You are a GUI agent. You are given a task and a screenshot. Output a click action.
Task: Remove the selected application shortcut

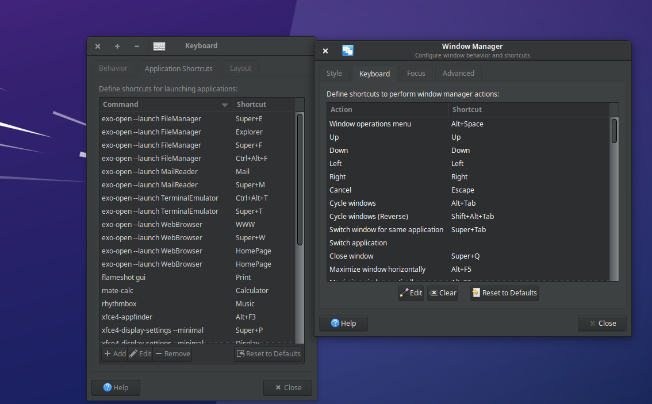point(172,354)
